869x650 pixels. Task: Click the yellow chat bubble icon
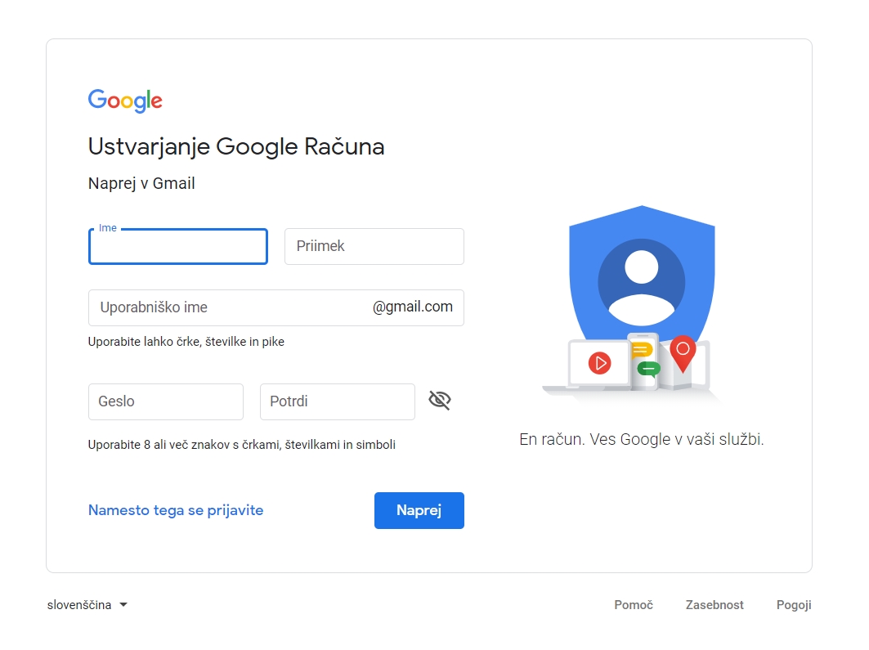642,351
